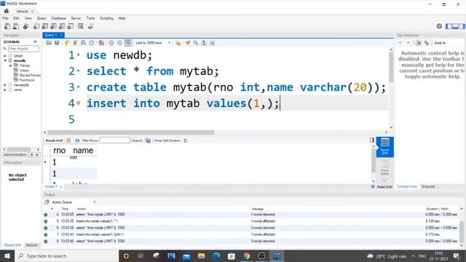This screenshot has width=466, height=262.
Task: Toggle the right sidebar layout button
Action: pyautogui.click(x=462, y=26)
